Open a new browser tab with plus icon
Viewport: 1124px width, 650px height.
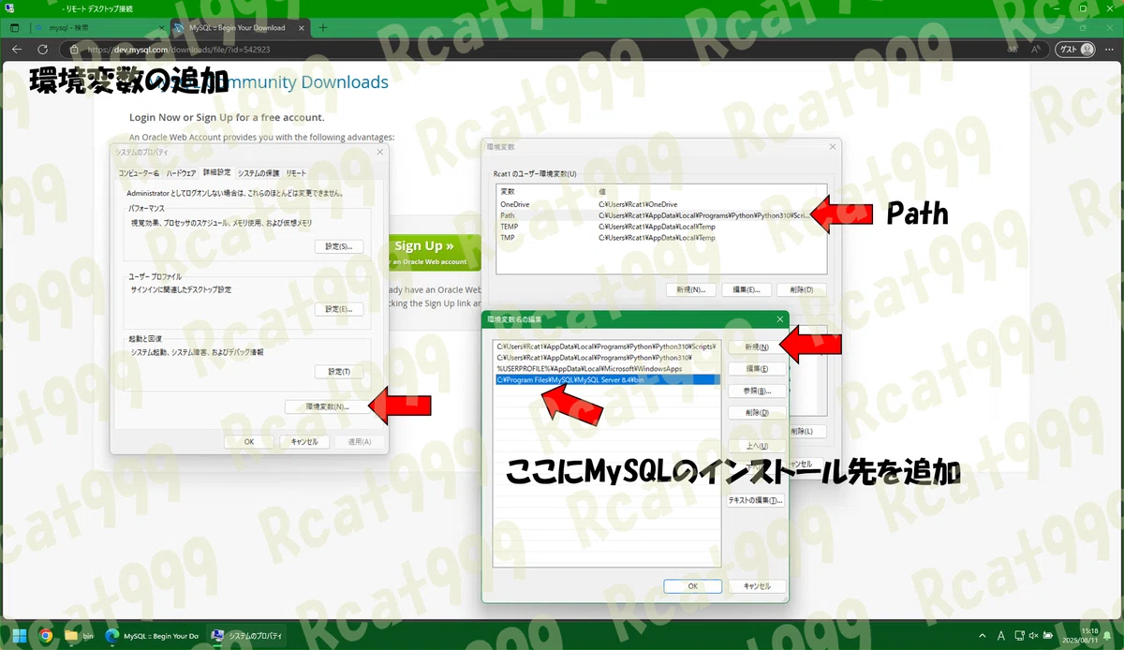click(323, 27)
